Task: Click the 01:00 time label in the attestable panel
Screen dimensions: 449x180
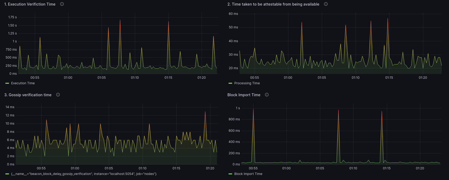Action: point(288,78)
